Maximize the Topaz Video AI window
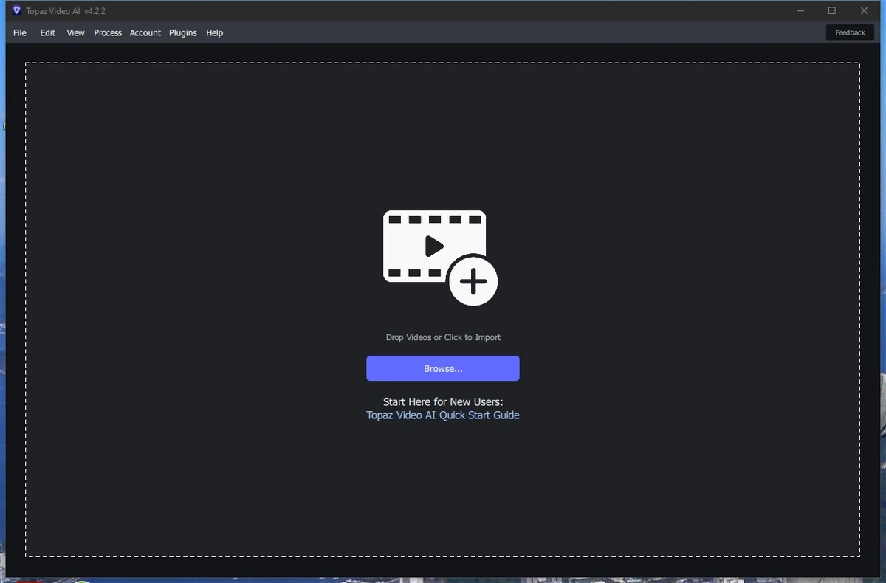The height and width of the screenshot is (583, 886). tap(832, 11)
